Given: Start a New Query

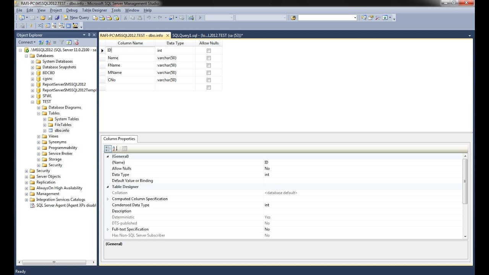Looking at the screenshot, I should [x=76, y=18].
